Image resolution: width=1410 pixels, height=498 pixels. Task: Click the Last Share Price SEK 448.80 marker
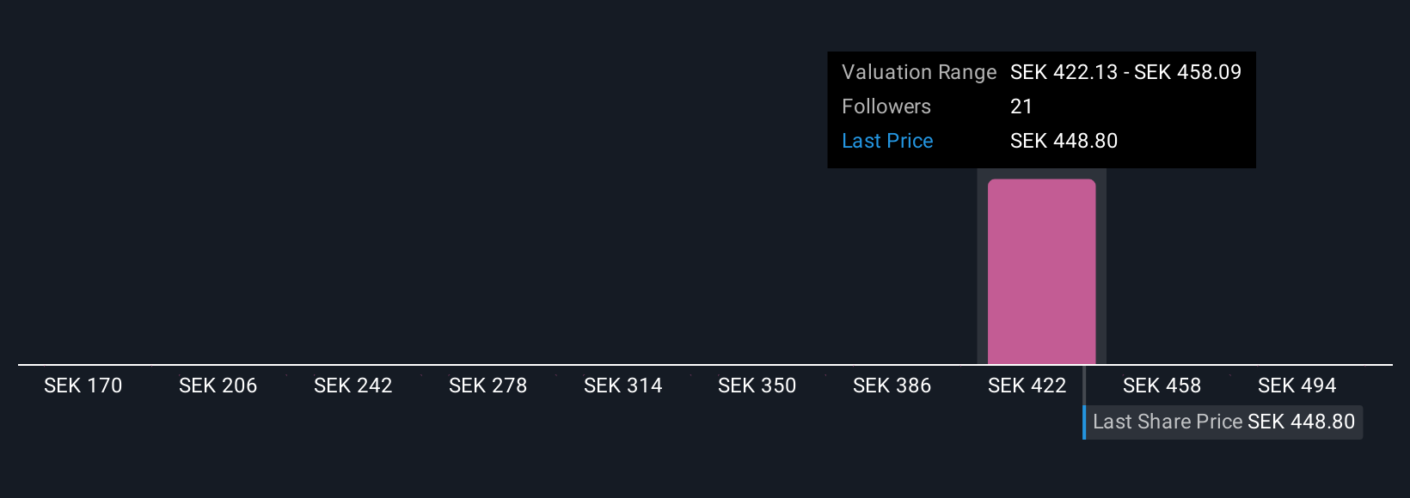(1223, 422)
